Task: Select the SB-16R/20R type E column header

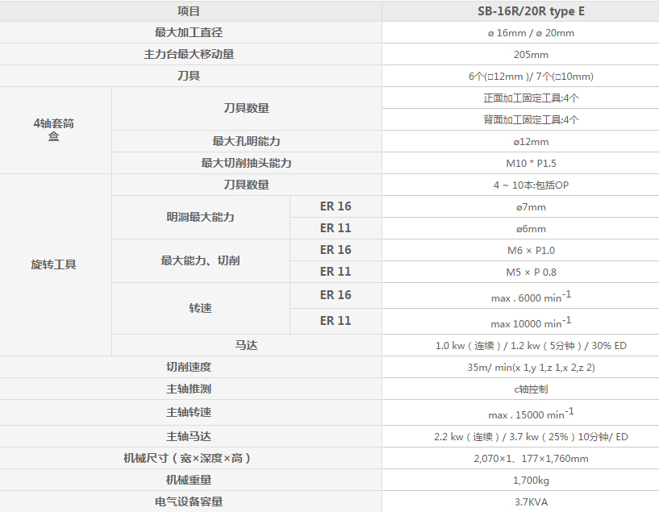Action: (x=519, y=11)
